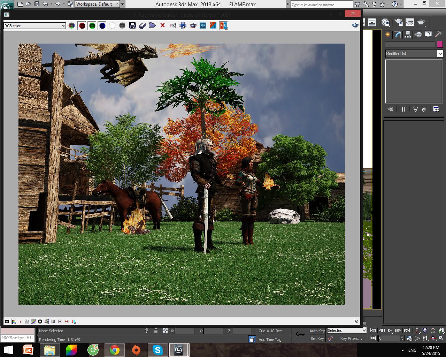446x357 pixels.
Task: Open Skype from the Windows taskbar
Action: pyautogui.click(x=157, y=350)
